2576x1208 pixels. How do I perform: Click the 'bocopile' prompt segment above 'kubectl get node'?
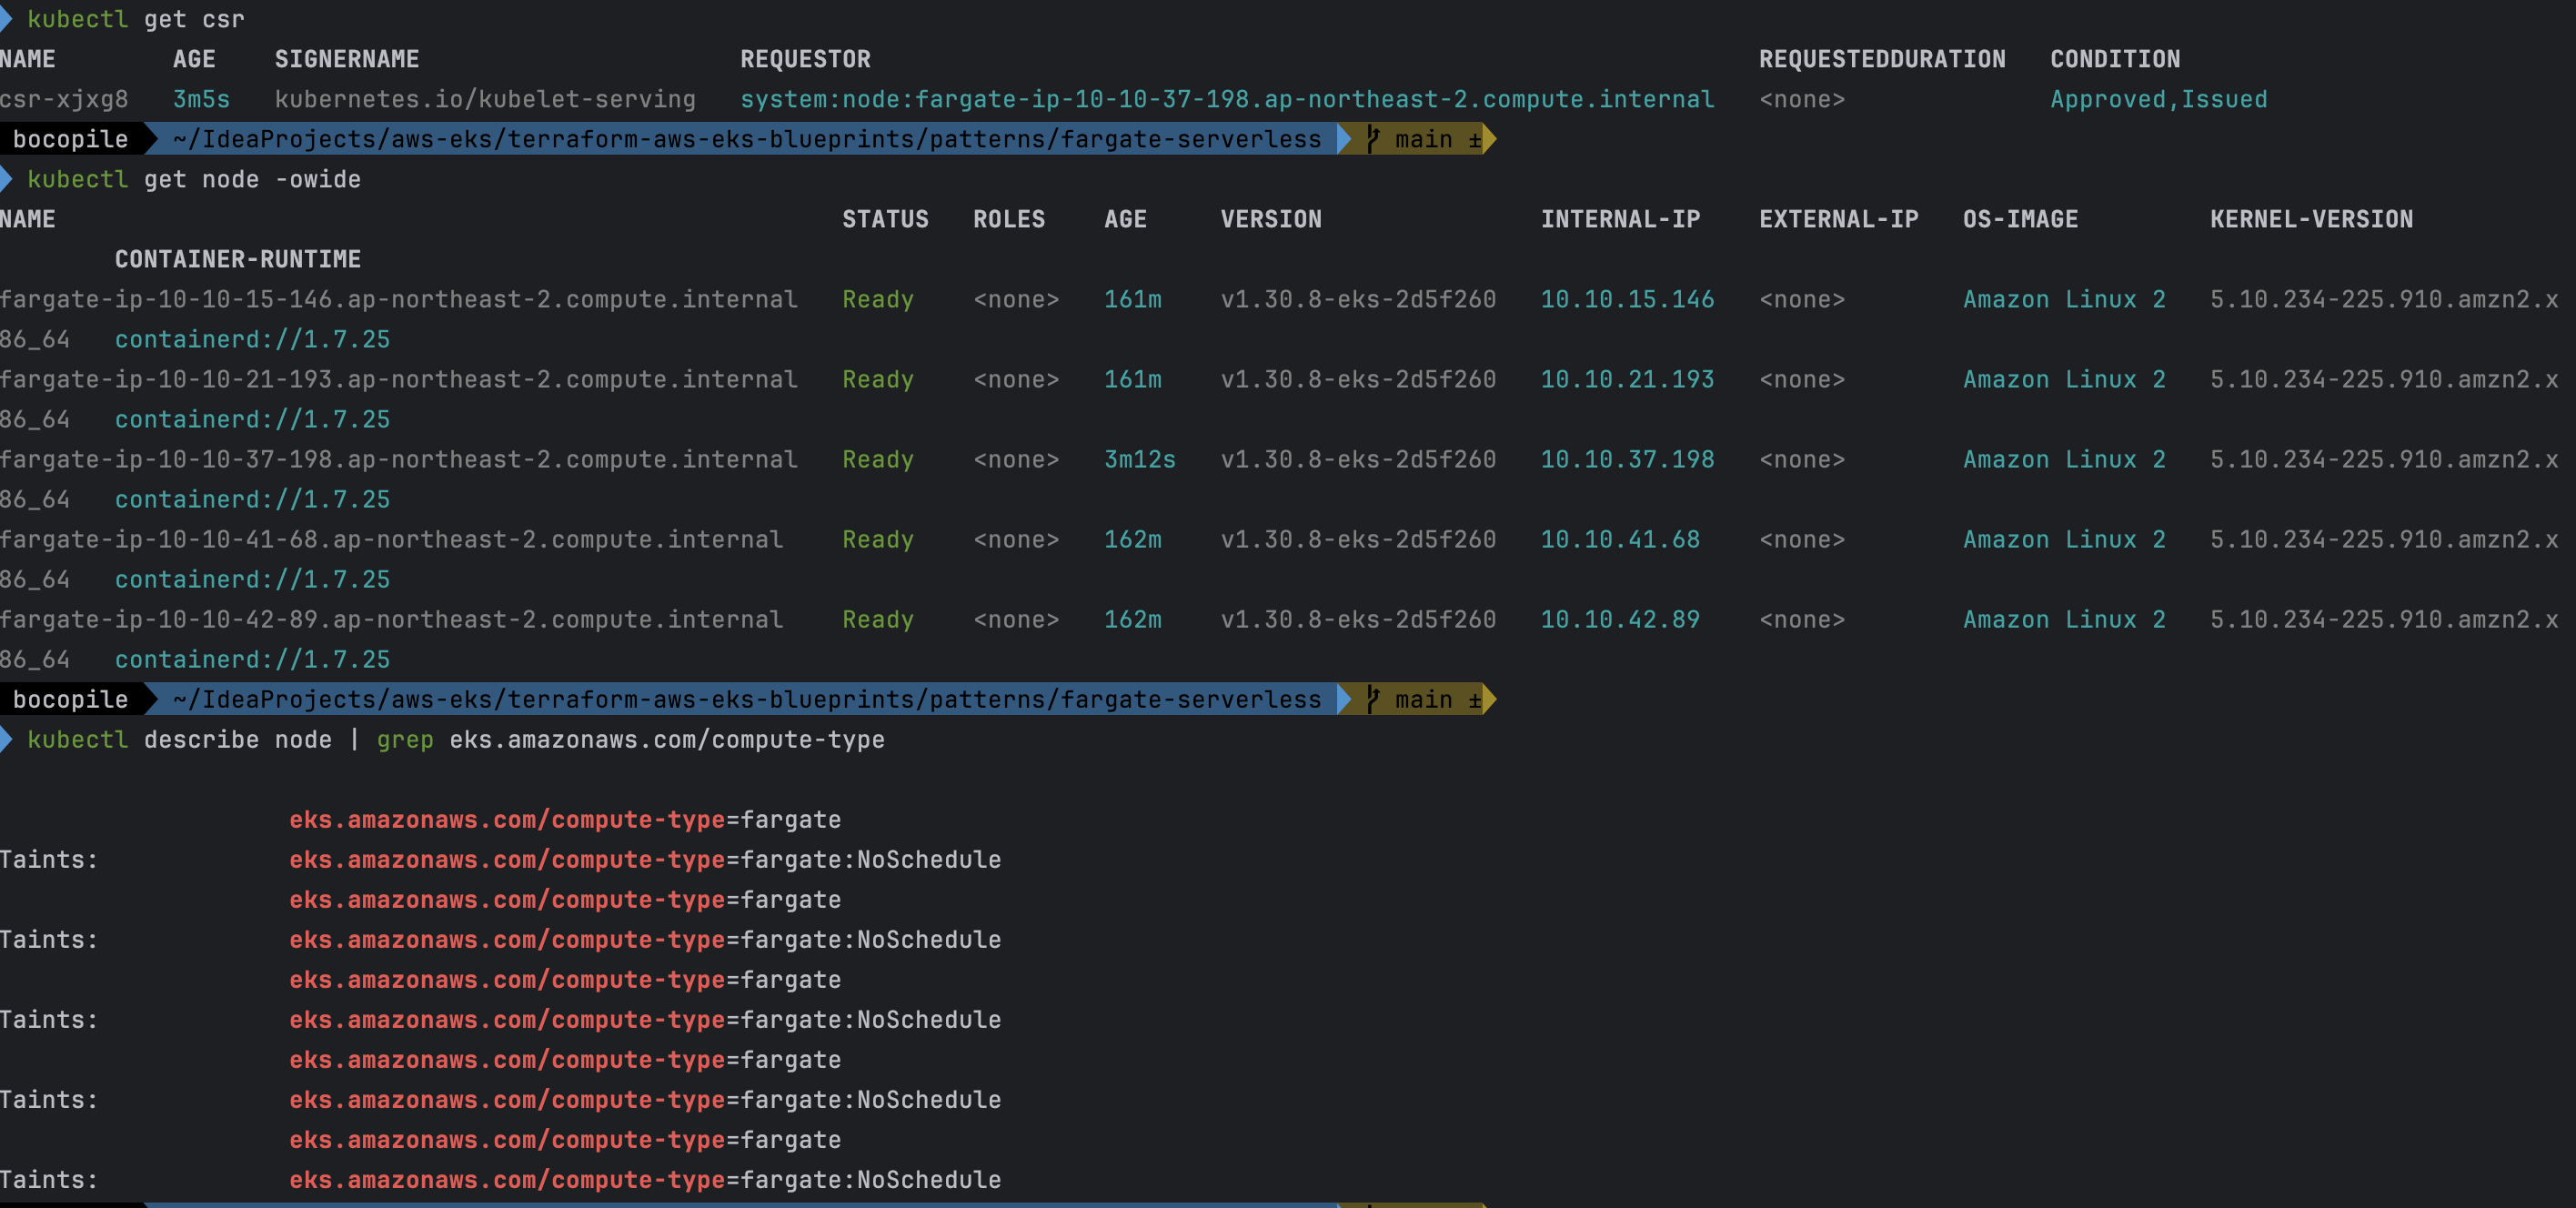[70, 139]
